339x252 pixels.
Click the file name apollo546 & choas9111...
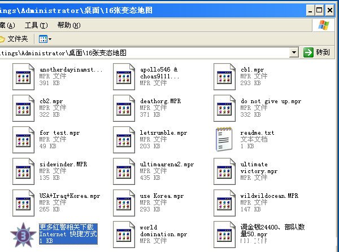pyautogui.click(x=160, y=73)
